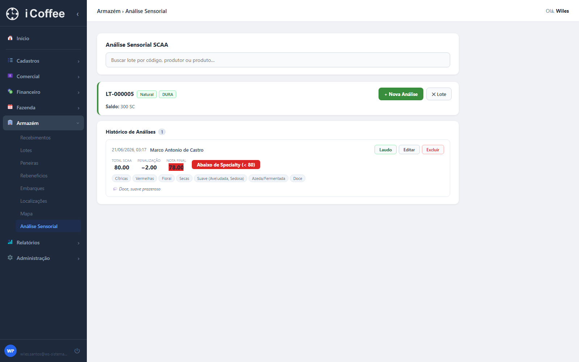The image size is (579, 362).
Task: Close the selected lot with X Lote
Action: 439,94
